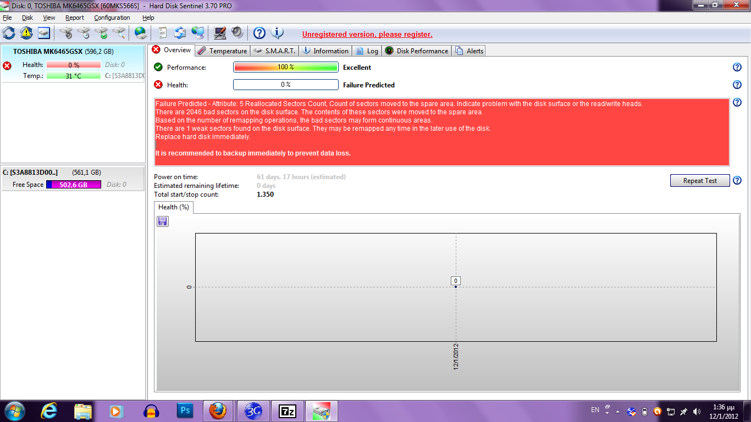Viewport: 751px width, 422px height.
Task: Click the 31 °C temperature bar in sidebar
Action: click(74, 76)
